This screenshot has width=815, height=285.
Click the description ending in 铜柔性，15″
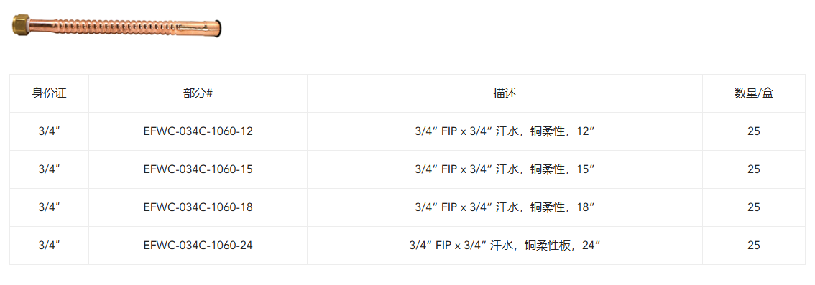click(505, 169)
